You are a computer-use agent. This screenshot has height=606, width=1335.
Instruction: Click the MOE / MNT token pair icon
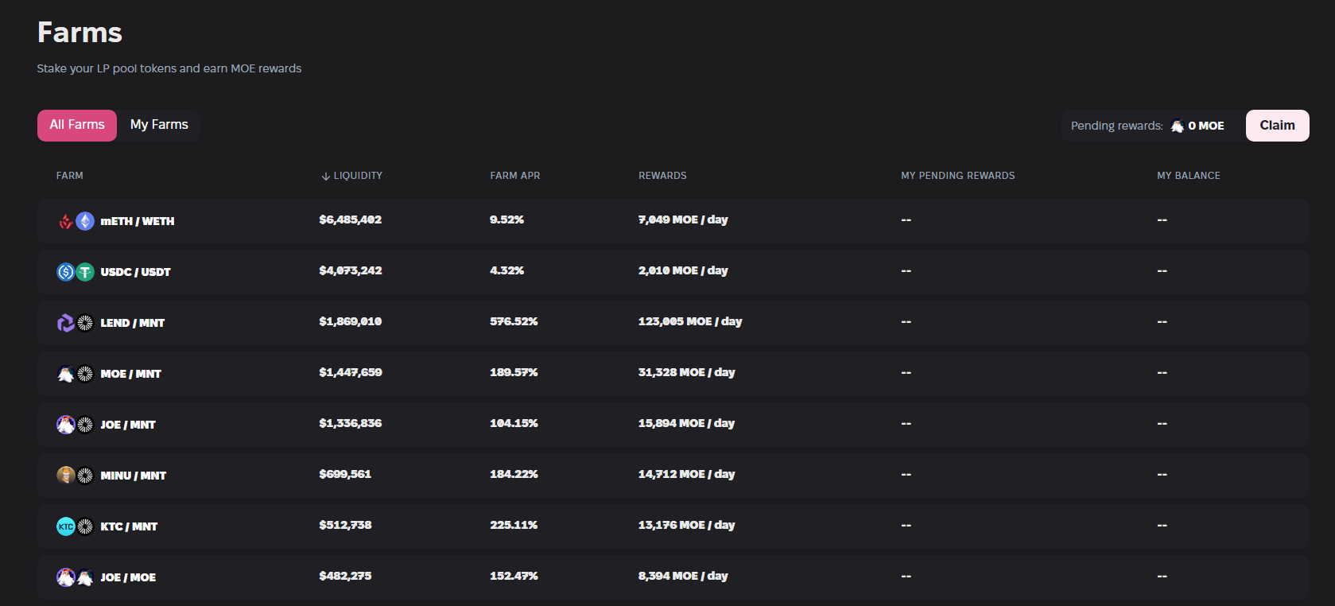pyautogui.click(x=76, y=374)
